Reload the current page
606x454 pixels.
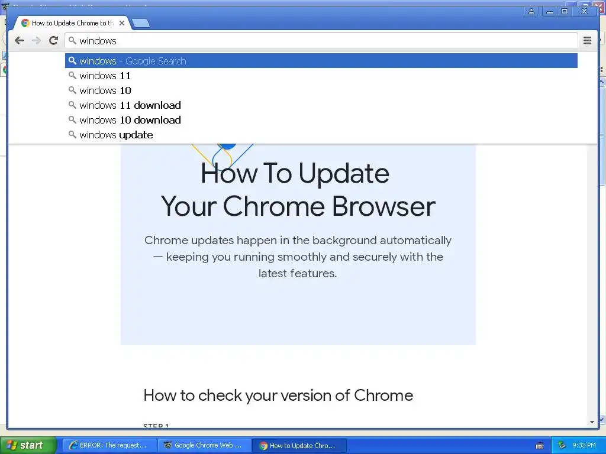point(53,41)
